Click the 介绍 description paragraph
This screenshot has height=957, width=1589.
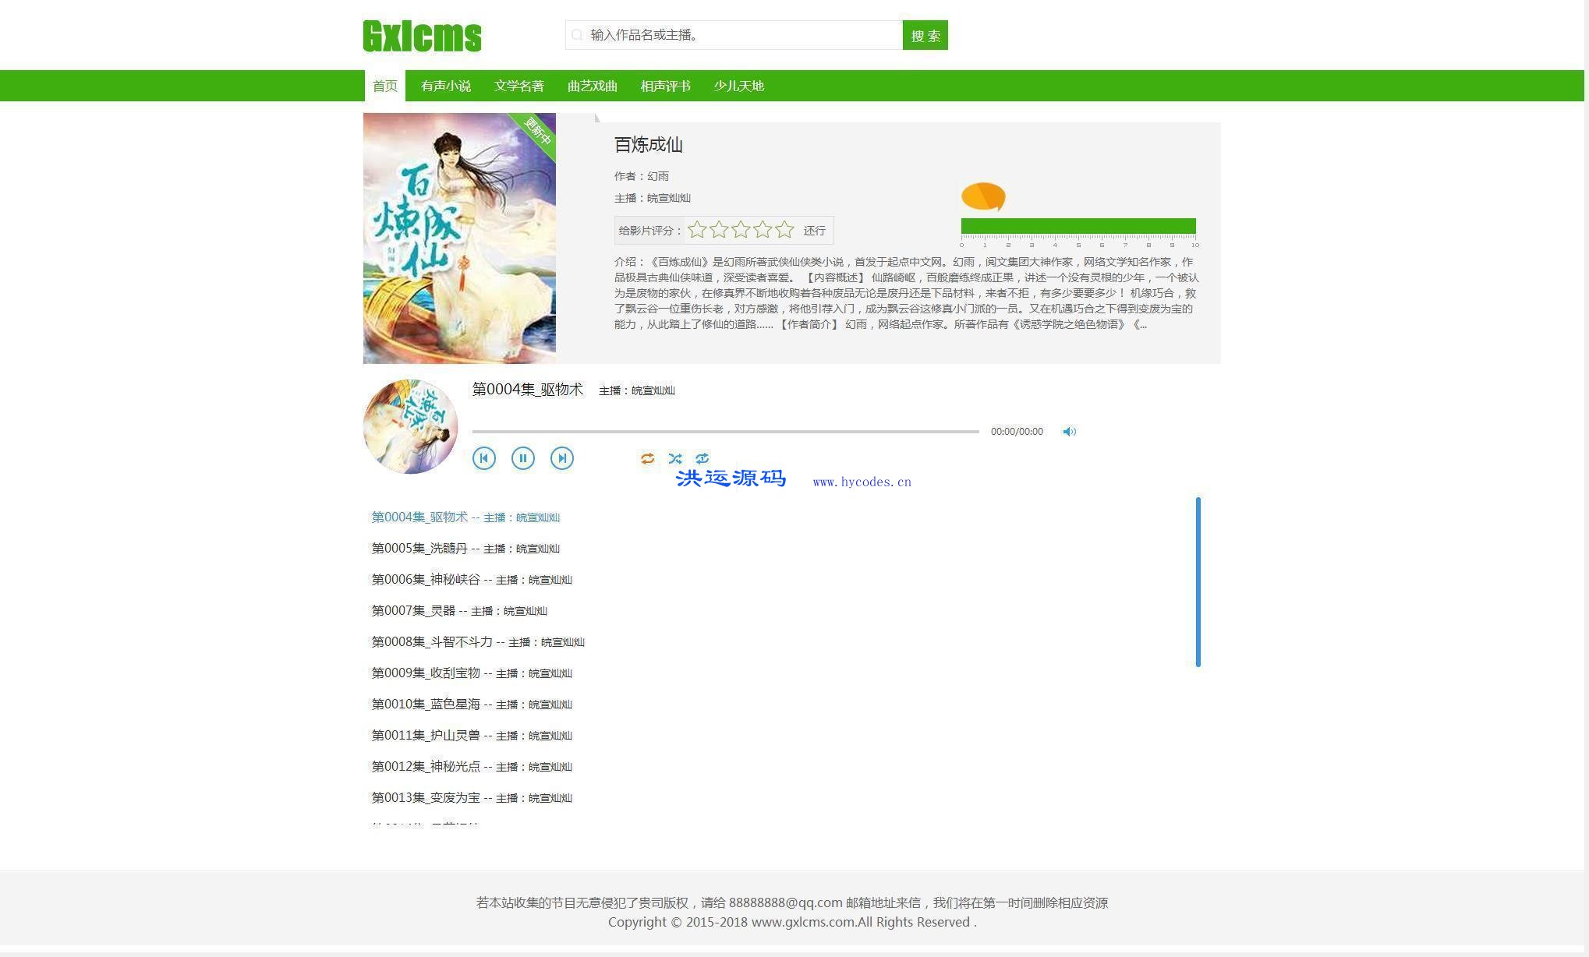[x=906, y=293]
